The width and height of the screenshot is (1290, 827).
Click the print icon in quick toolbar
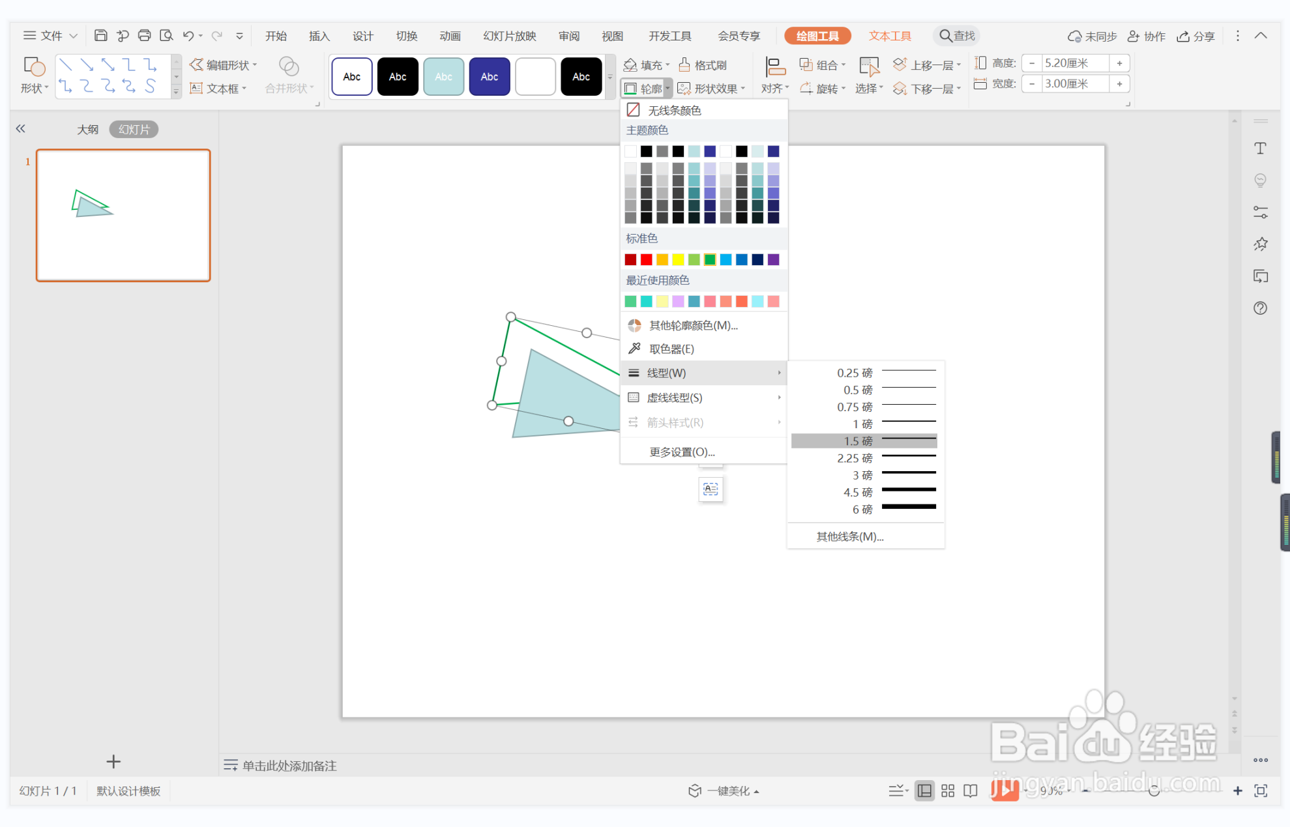144,35
